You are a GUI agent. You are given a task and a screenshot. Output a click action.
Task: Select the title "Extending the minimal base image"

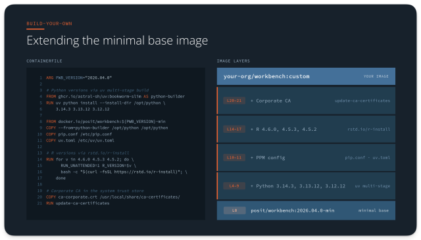(x=117, y=41)
